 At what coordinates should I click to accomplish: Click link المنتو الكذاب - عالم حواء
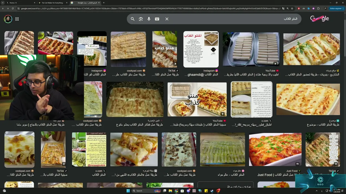(231, 175)
